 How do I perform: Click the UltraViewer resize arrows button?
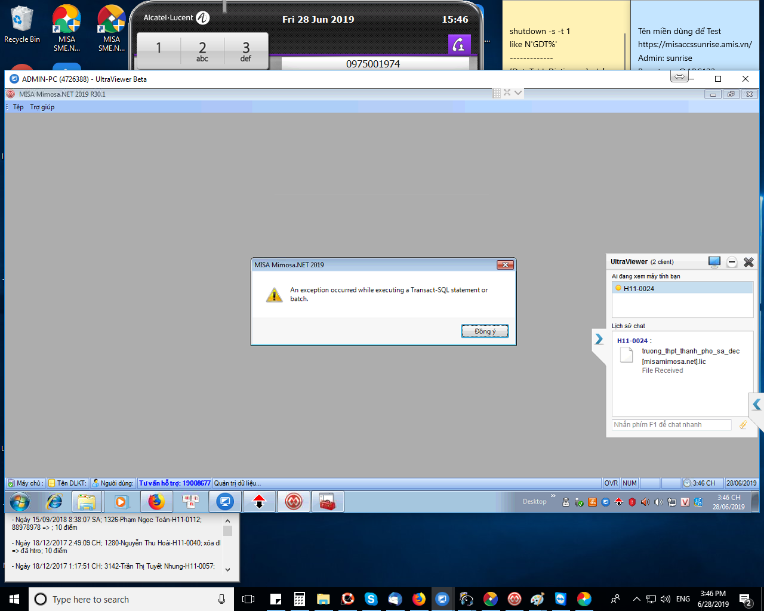pyautogui.click(x=679, y=77)
